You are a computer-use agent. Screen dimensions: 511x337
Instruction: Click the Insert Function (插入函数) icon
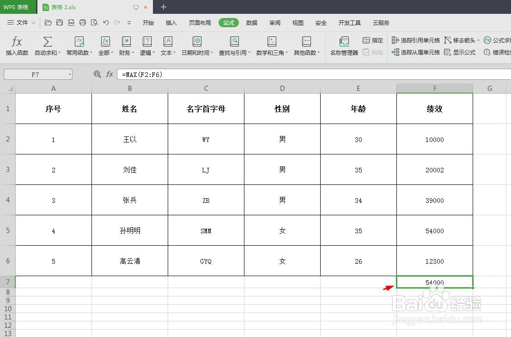click(17, 45)
